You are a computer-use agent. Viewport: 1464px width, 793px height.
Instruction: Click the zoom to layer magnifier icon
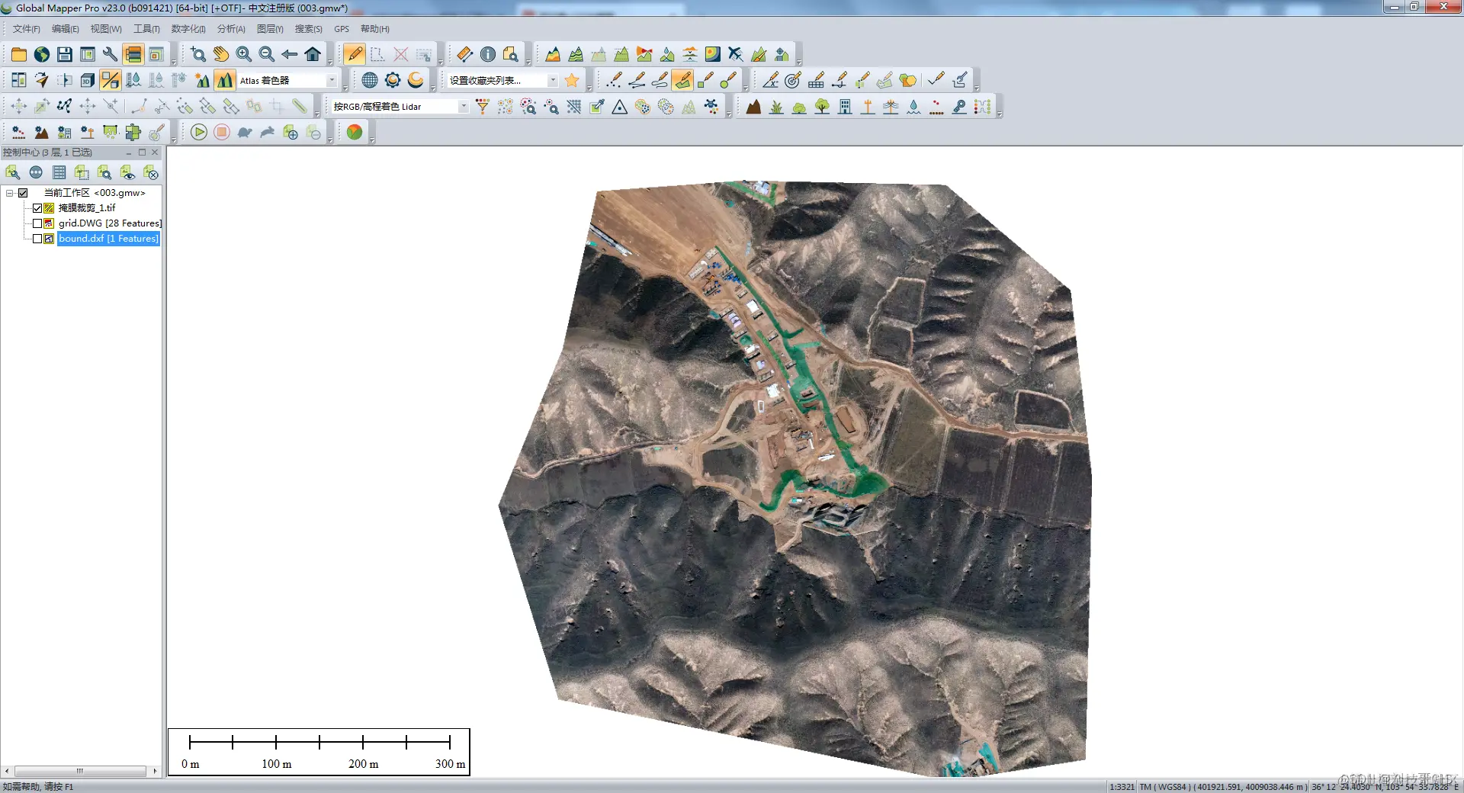[x=104, y=172]
